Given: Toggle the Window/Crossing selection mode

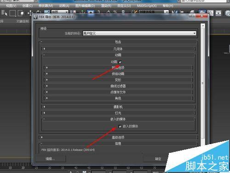Looking at the screenshot, I should (x=21, y=13).
